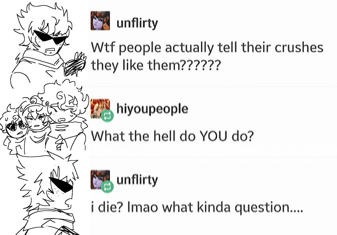Click the green reblog badge on unflirty's reply
Viewport: 337px width, 235px height.
coord(107,186)
